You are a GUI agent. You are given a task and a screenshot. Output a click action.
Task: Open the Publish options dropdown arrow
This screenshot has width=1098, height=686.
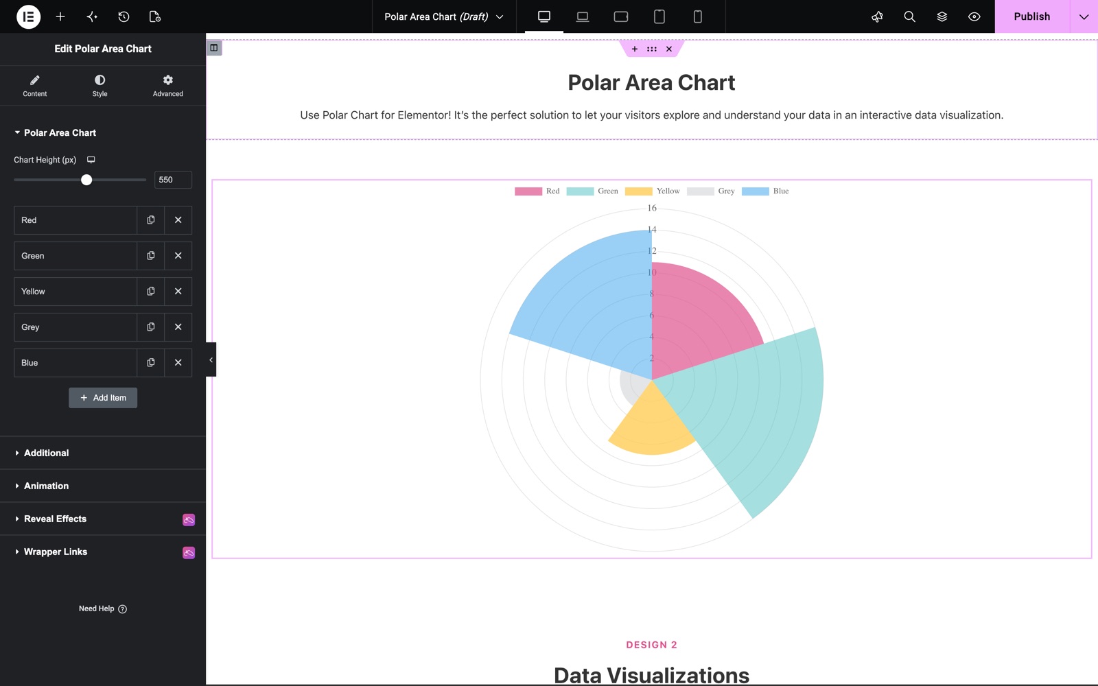point(1084,16)
